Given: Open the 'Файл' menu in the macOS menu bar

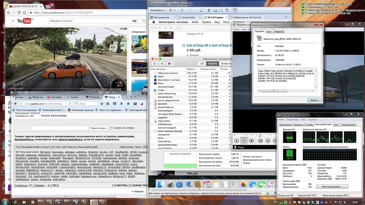Looking at the screenshot, I should pos(195,22).
